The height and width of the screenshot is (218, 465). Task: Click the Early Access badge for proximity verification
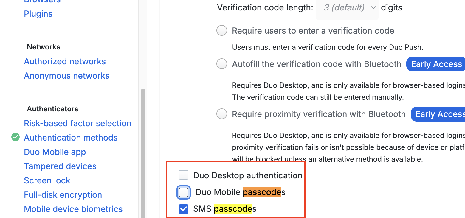(438, 114)
